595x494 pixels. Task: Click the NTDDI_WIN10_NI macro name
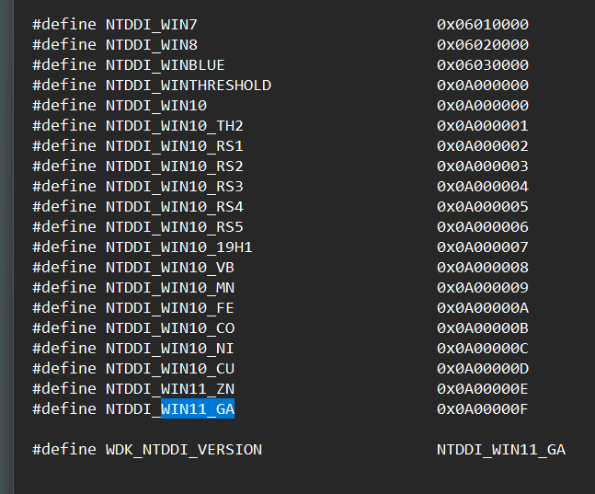pyautogui.click(x=169, y=349)
